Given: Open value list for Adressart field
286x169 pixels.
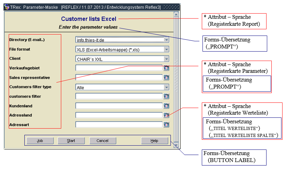Looking at the screenshot, I should 166,124.
